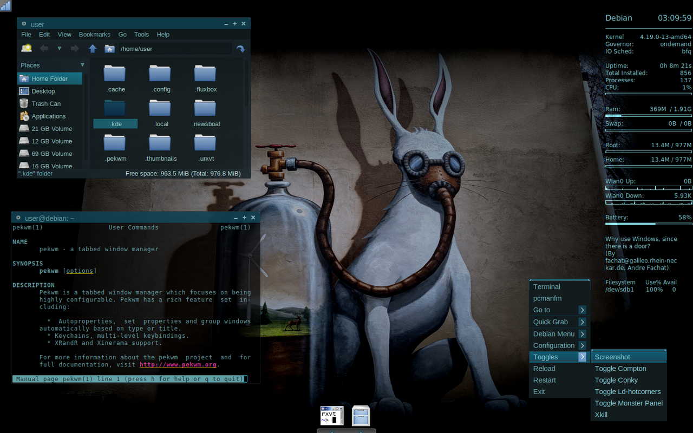Expand the Quick Grab submenu arrow
The width and height of the screenshot is (693, 433).
[582, 322]
